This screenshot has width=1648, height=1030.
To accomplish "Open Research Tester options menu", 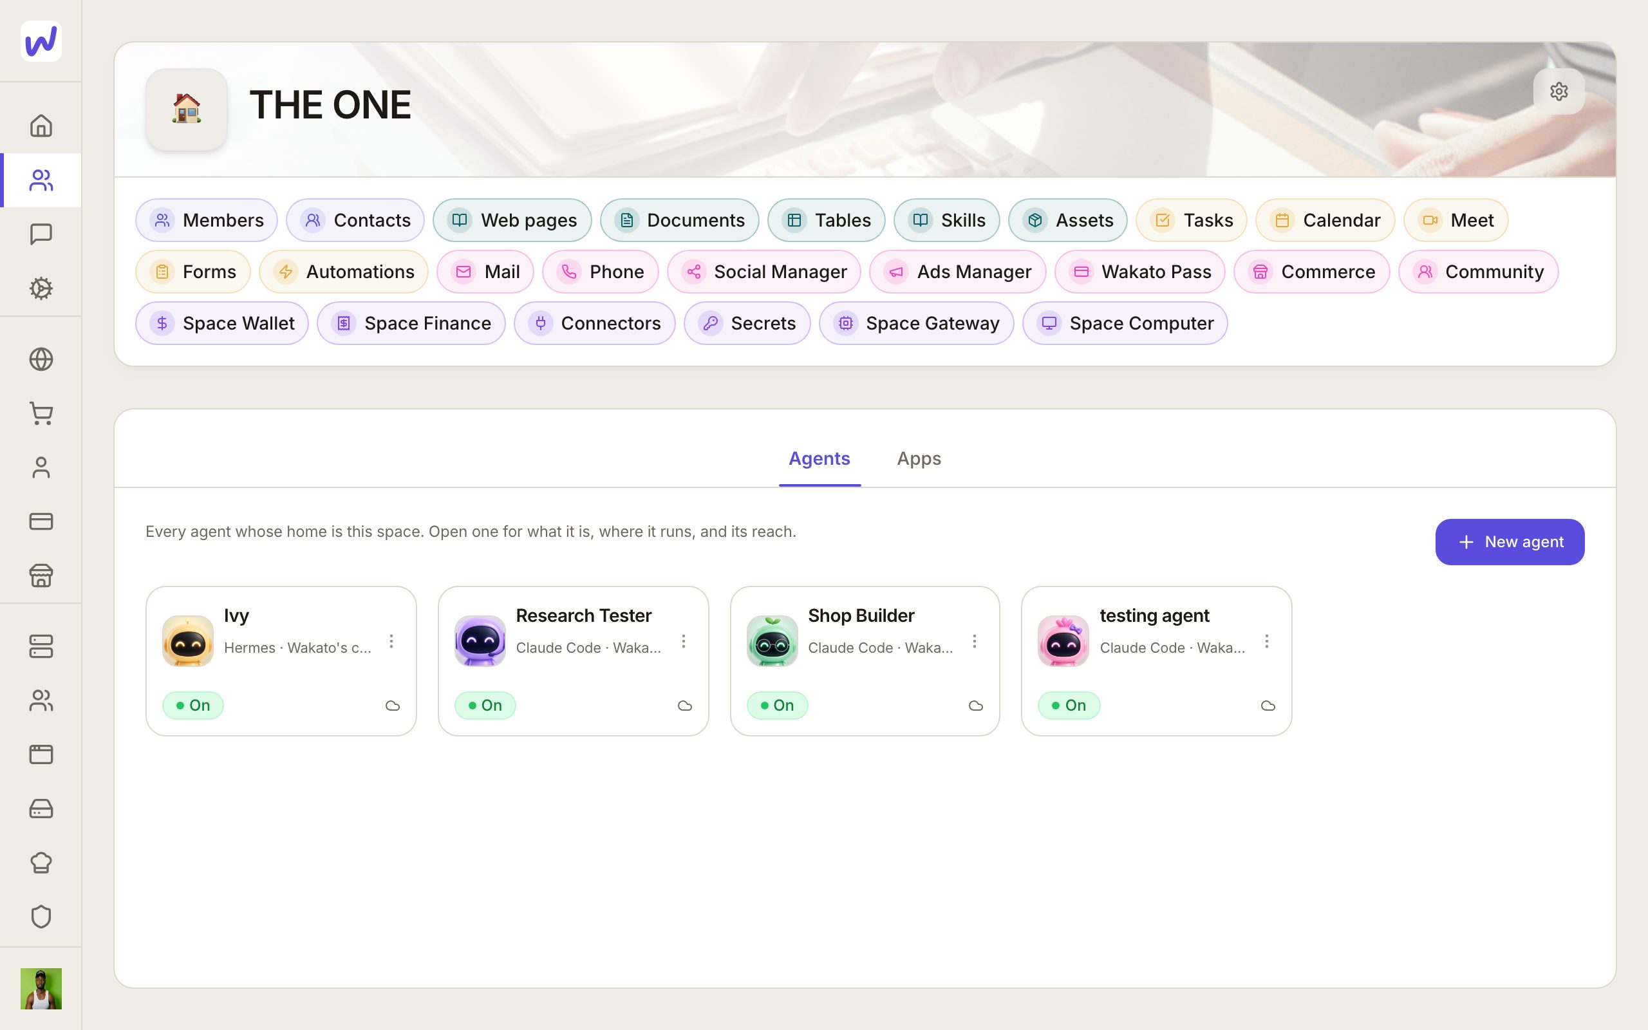I will [683, 641].
